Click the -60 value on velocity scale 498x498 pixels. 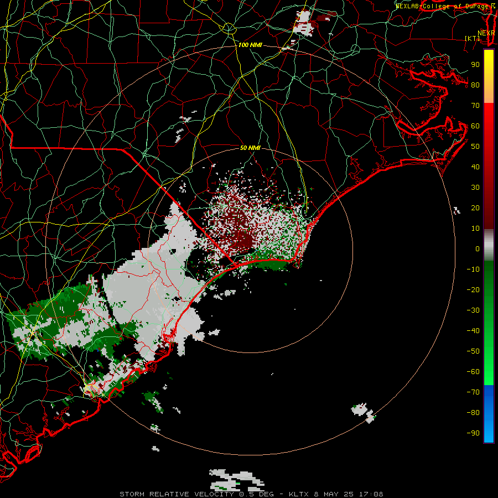[x=473, y=372]
